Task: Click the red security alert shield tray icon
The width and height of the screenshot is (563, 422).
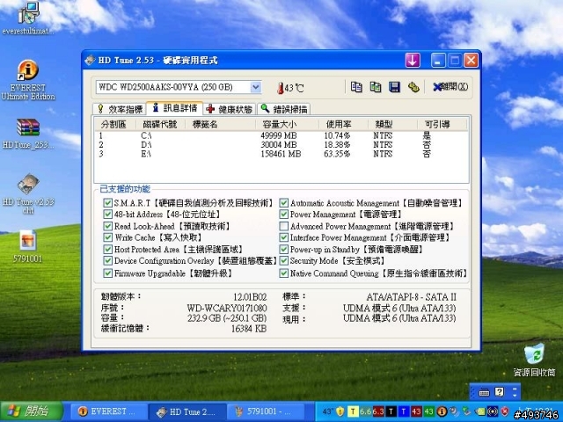Action: click(x=505, y=411)
